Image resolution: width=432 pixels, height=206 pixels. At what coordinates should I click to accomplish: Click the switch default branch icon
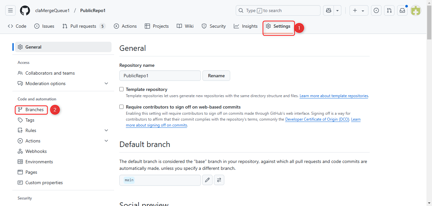point(219,180)
